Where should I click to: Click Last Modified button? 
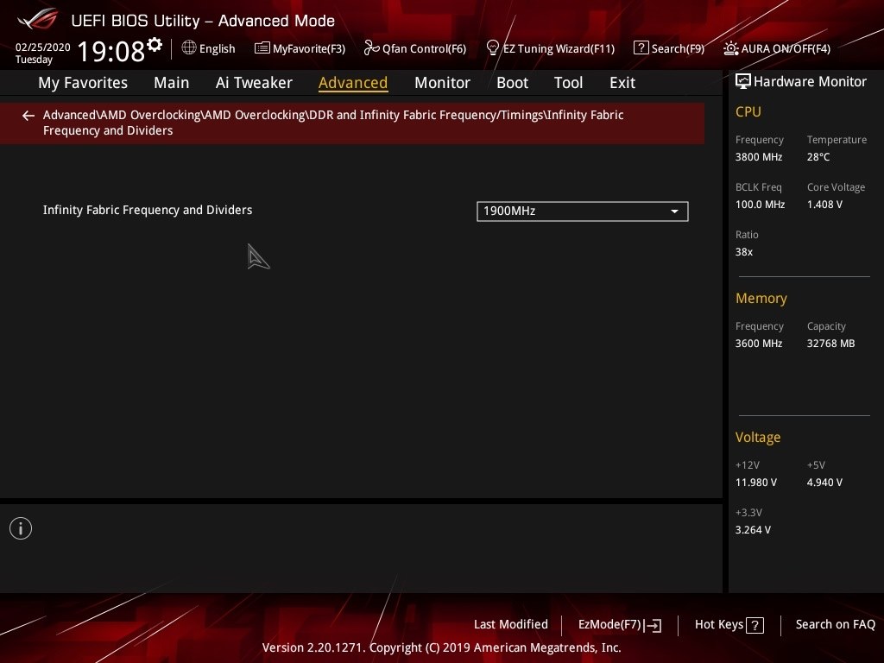point(511,624)
